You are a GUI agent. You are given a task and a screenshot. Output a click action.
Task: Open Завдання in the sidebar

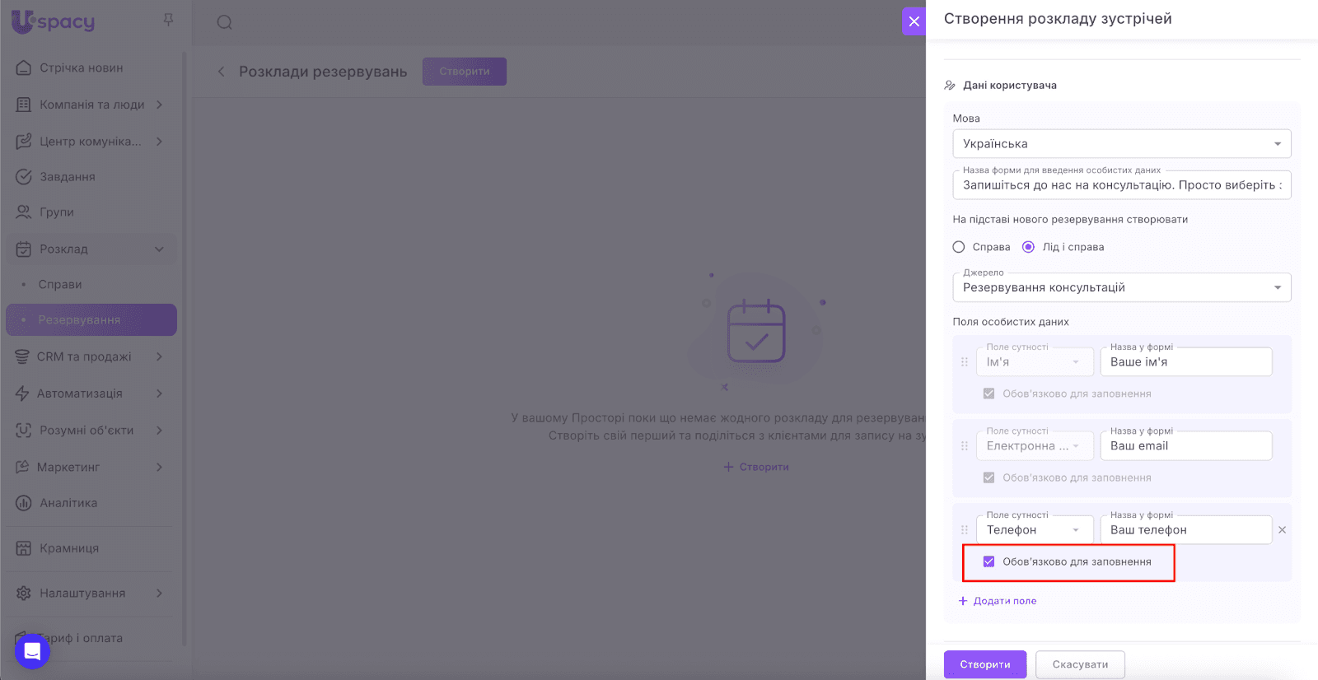(68, 177)
